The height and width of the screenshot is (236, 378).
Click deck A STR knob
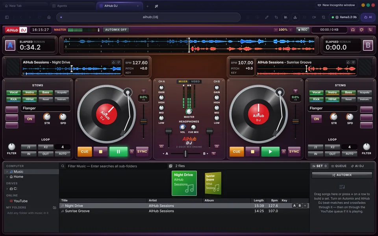click(x=47, y=117)
